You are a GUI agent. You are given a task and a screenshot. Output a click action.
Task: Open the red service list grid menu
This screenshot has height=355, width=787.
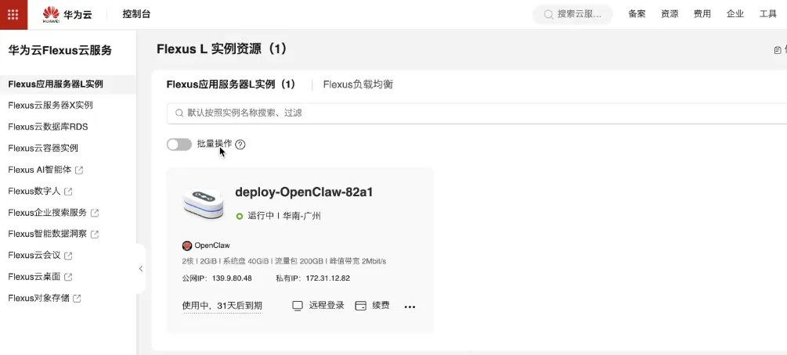13,15
